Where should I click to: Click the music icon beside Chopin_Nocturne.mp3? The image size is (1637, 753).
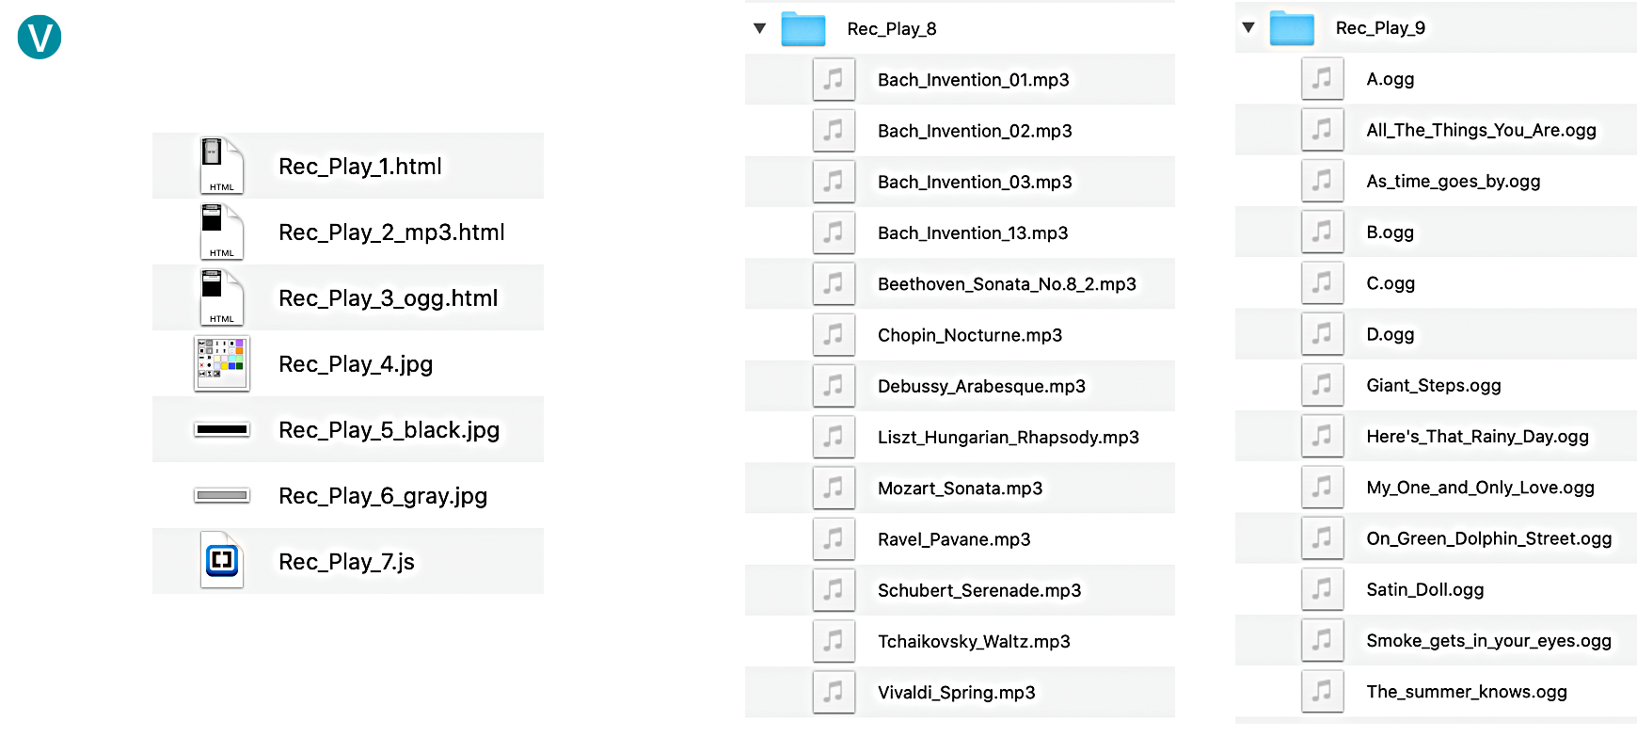[834, 335]
